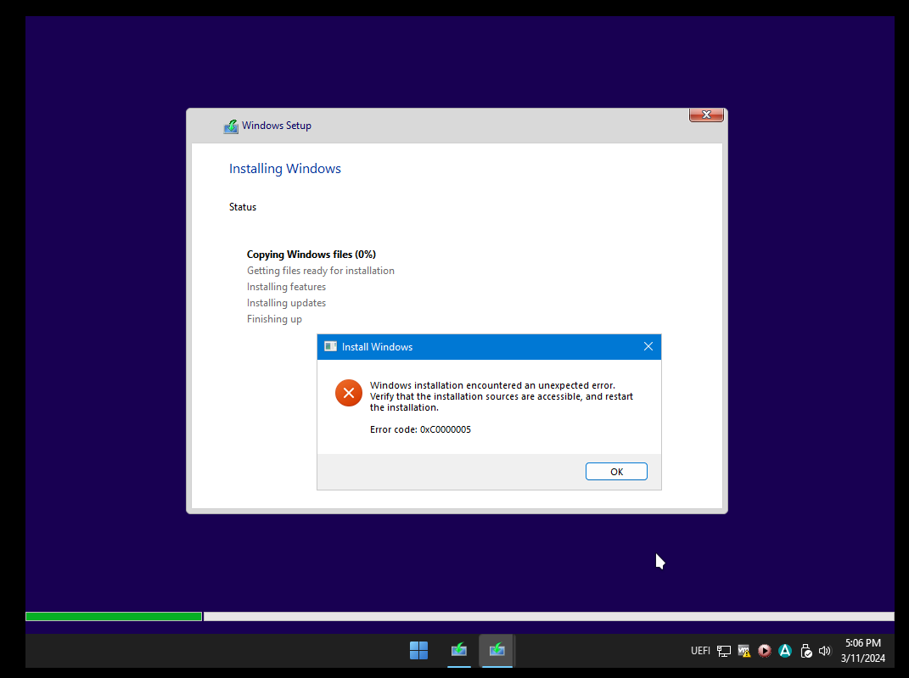Screen dimensions: 909x678
Task: Click OK in the error dialog
Action: 616,471
